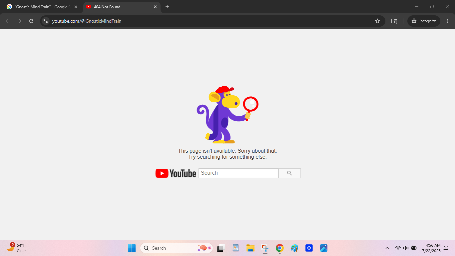Open the Windows Start menu
The height and width of the screenshot is (256, 455).
click(x=132, y=248)
